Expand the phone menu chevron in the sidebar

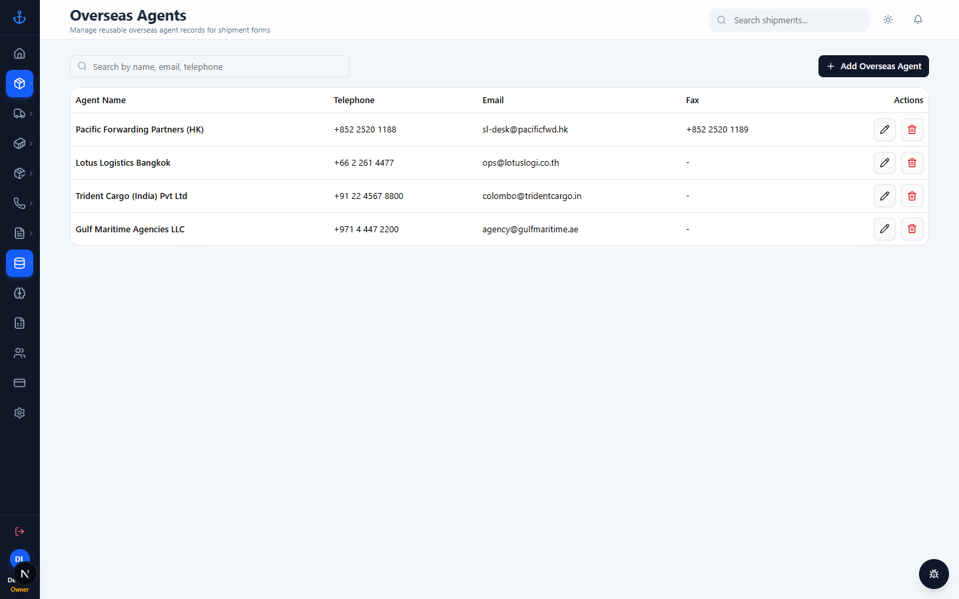[x=31, y=204]
